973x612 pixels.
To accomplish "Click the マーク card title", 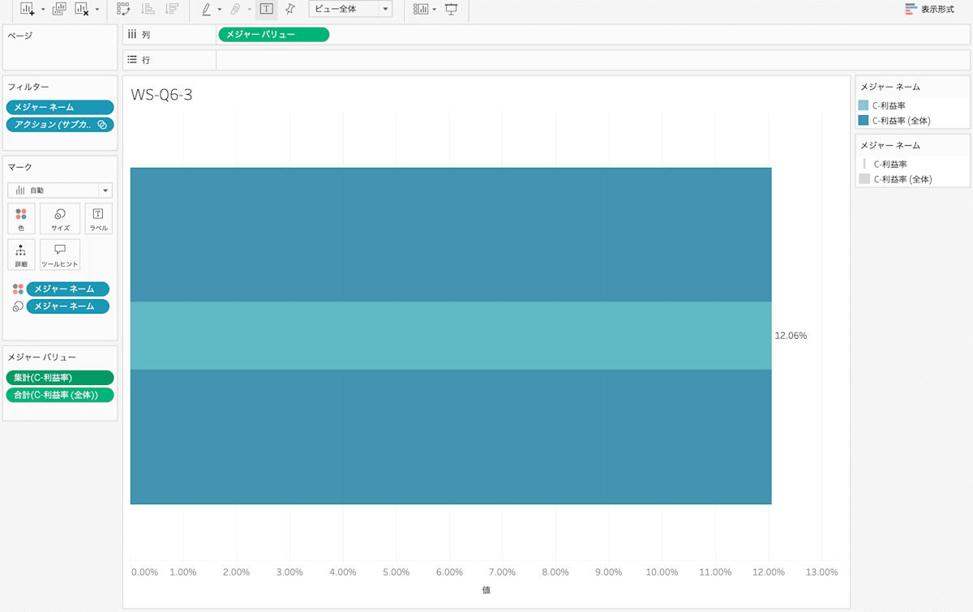I will coord(20,167).
